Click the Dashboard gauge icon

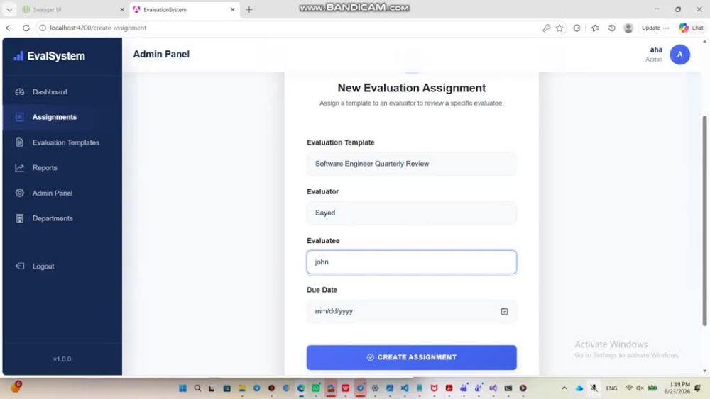coord(19,91)
